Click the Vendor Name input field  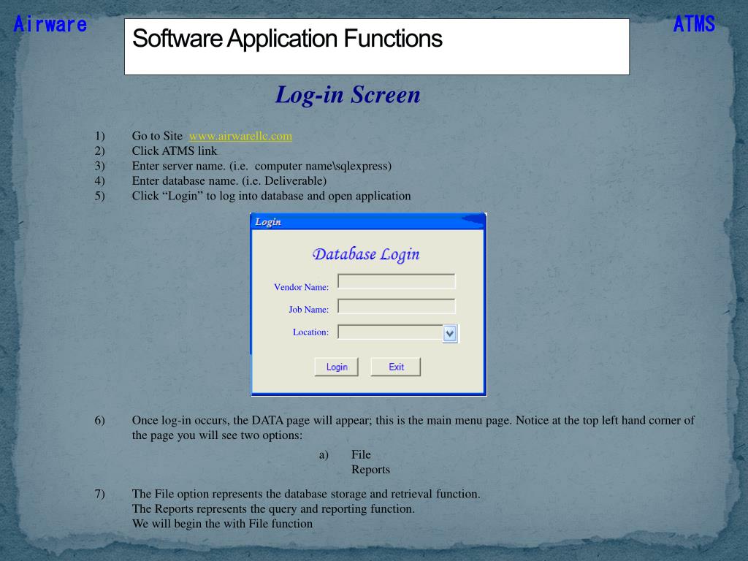point(397,281)
